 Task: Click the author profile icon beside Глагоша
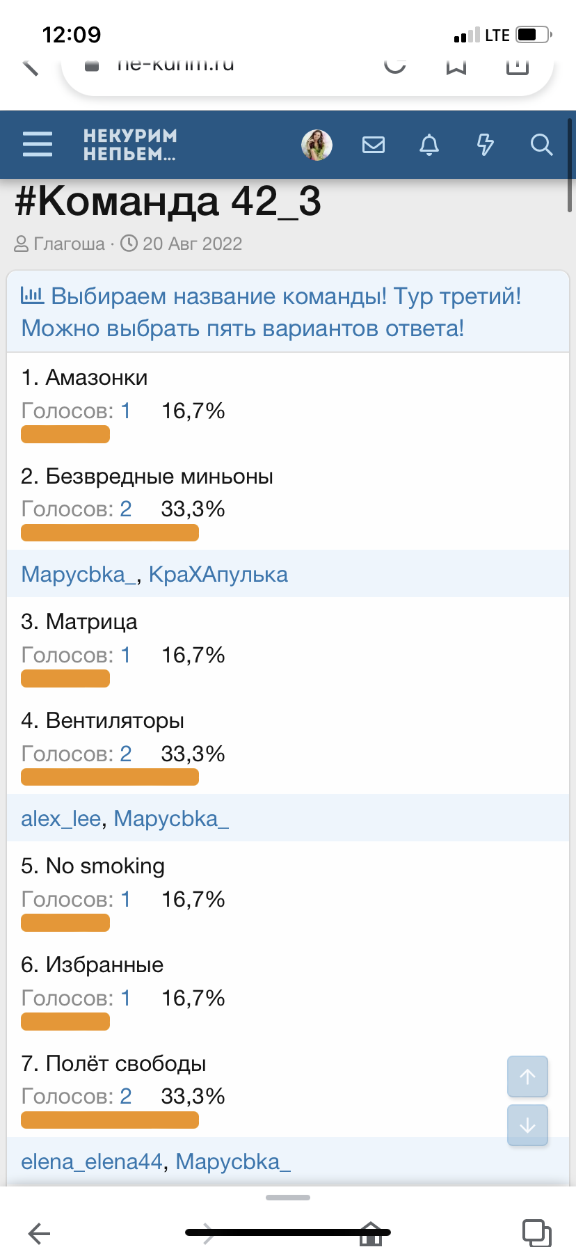tap(22, 244)
